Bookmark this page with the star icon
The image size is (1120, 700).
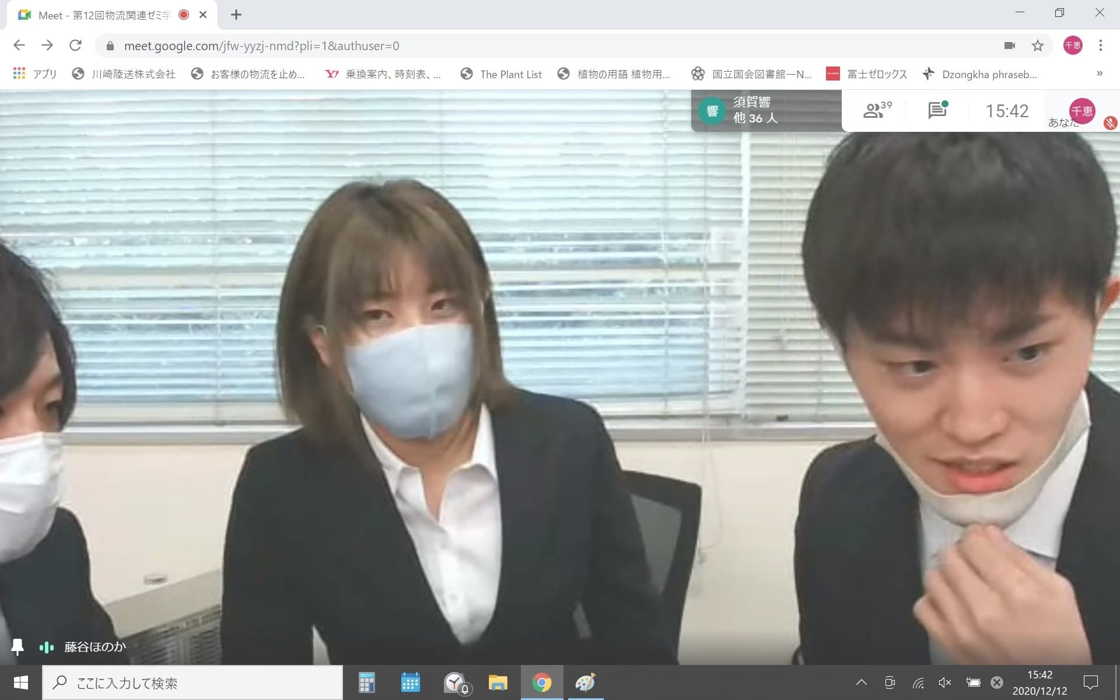pos(1037,45)
